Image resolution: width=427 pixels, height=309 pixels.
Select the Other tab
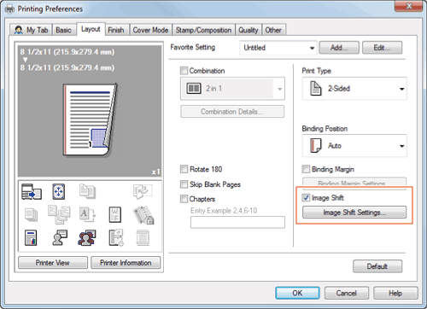coord(273,30)
